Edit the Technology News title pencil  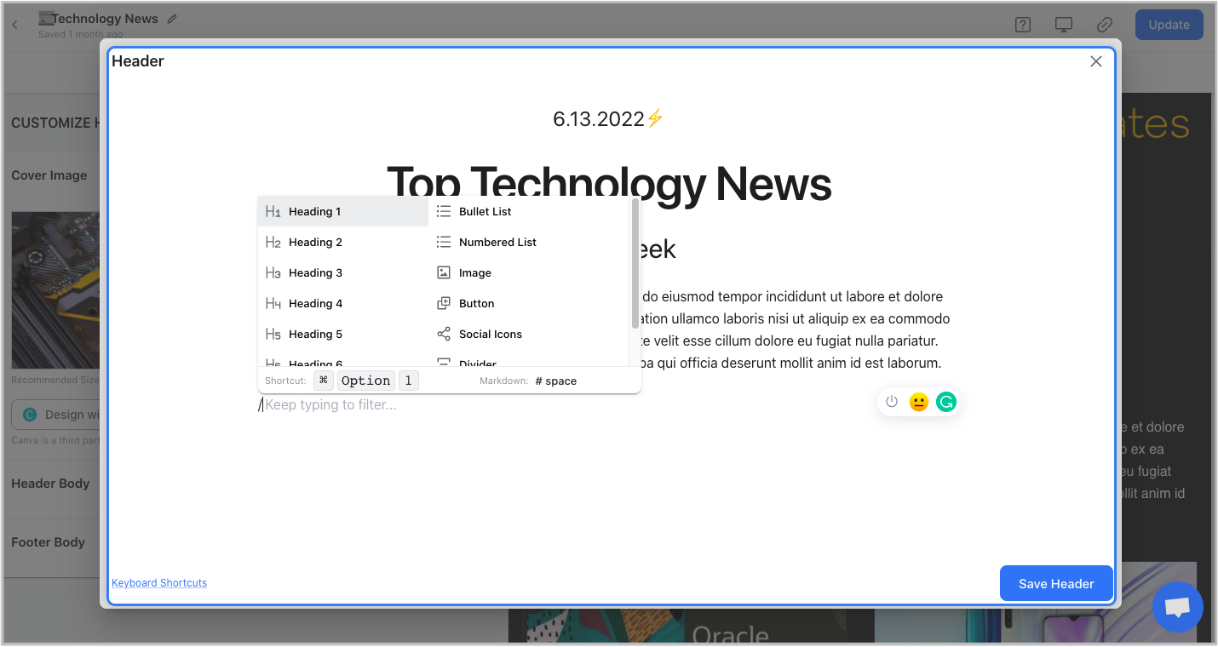coord(172,19)
